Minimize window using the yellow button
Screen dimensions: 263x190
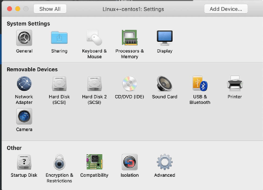[18, 9]
